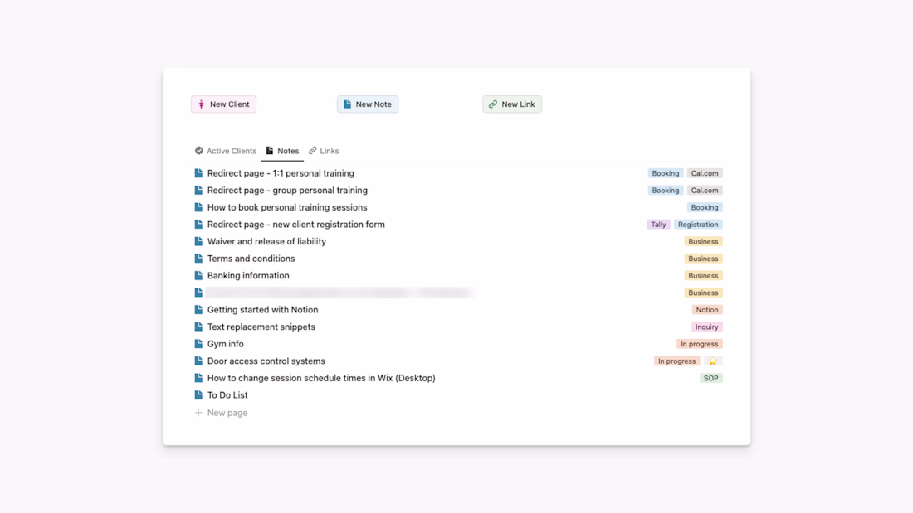Switch to the Active Clients tab
The width and height of the screenshot is (913, 513).
226,151
